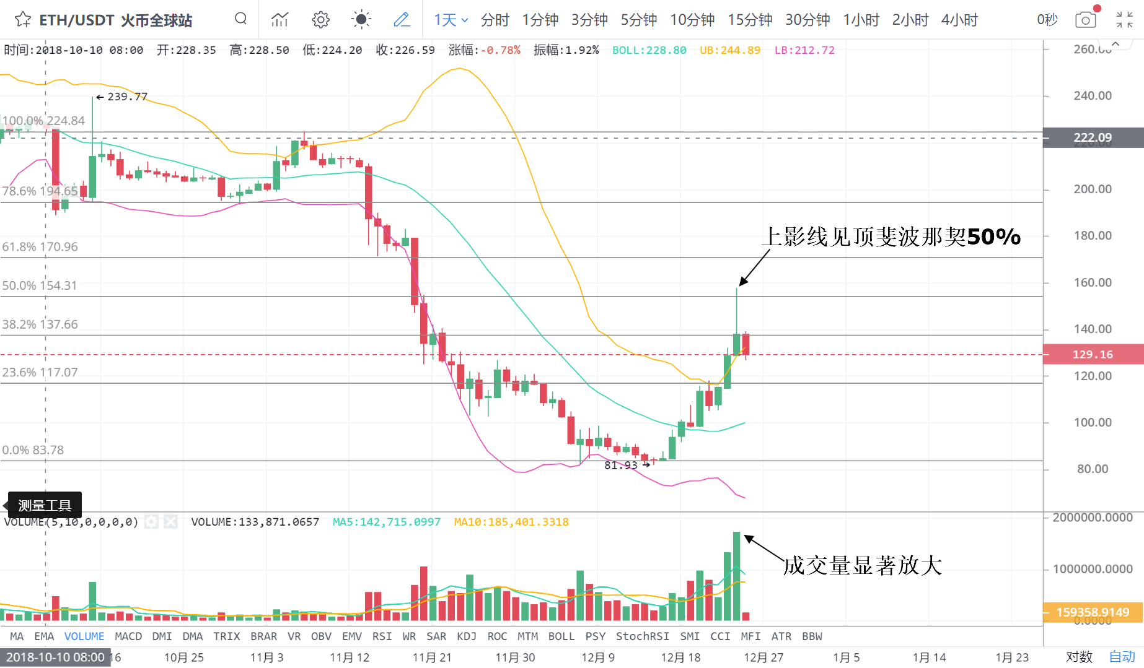The image size is (1144, 668).
Task: Select the drawing pencil tool
Action: (x=402, y=20)
